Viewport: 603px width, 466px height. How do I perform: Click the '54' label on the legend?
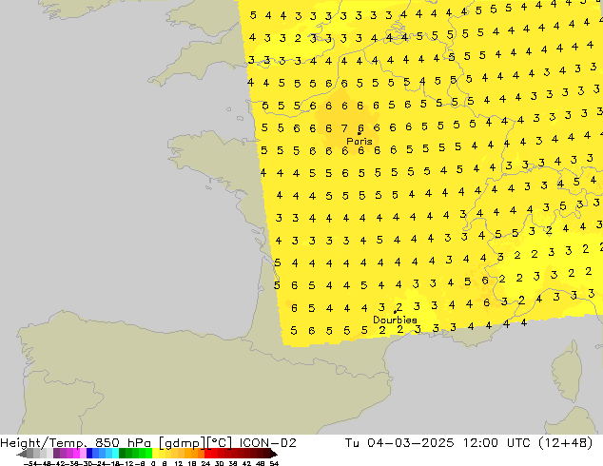pos(274,463)
